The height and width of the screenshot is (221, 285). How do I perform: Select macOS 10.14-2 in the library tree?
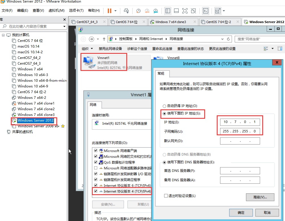pos(30,52)
